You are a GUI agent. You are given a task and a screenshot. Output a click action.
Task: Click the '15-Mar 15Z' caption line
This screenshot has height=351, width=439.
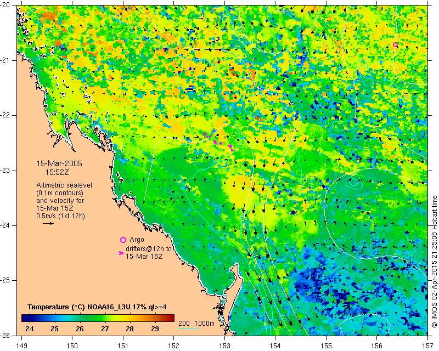[x=54, y=208]
